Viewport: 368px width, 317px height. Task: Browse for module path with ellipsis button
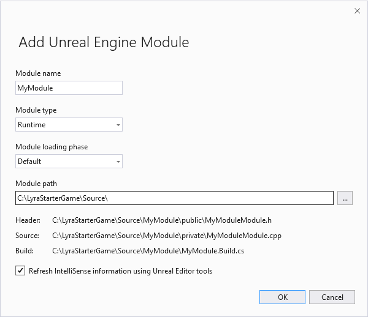tap(345, 198)
